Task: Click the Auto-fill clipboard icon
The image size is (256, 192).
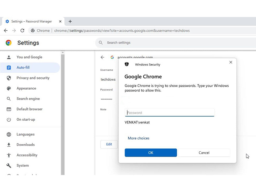Action: pyautogui.click(x=9, y=68)
